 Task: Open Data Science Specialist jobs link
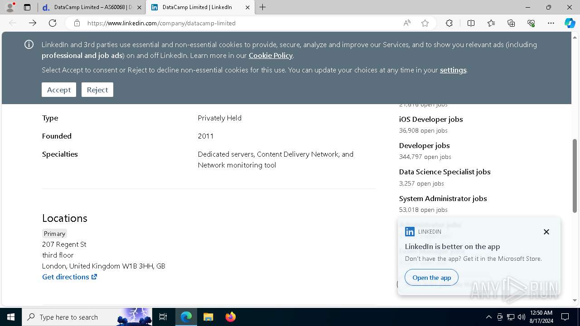point(445,172)
